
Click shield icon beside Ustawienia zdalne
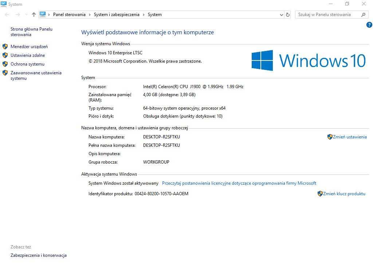(x=5, y=55)
